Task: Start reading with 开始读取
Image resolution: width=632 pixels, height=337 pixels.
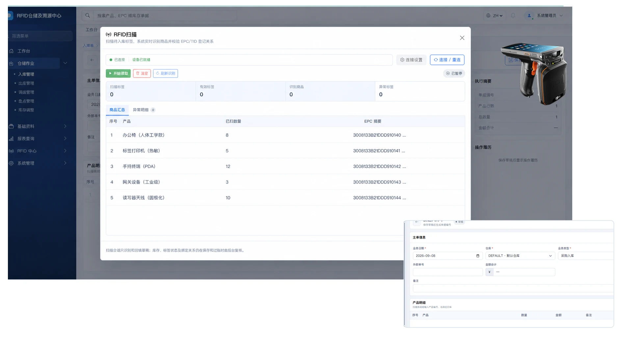Action: (x=118, y=73)
